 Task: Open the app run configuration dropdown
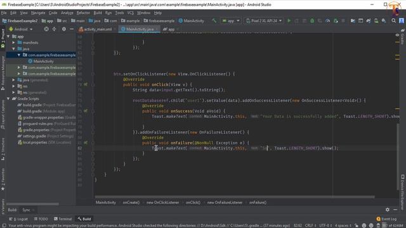tap(231, 21)
